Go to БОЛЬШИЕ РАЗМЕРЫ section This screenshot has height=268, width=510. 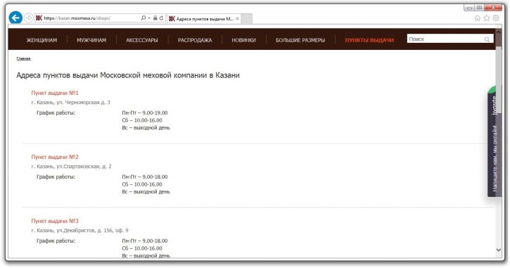(x=300, y=40)
